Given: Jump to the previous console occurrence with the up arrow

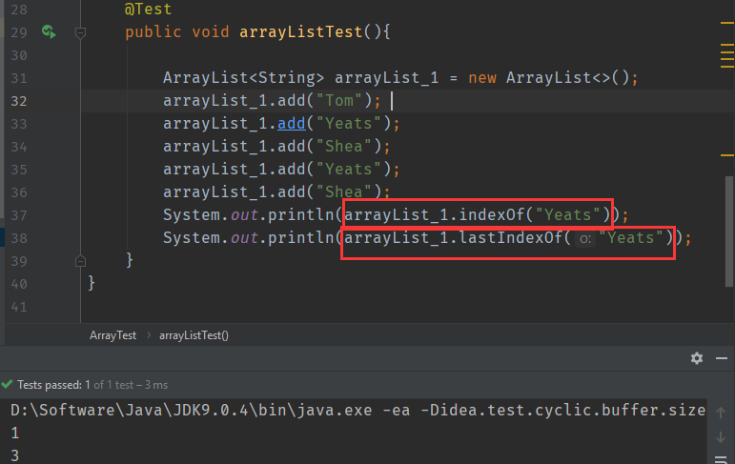Looking at the screenshot, I should click(x=721, y=413).
